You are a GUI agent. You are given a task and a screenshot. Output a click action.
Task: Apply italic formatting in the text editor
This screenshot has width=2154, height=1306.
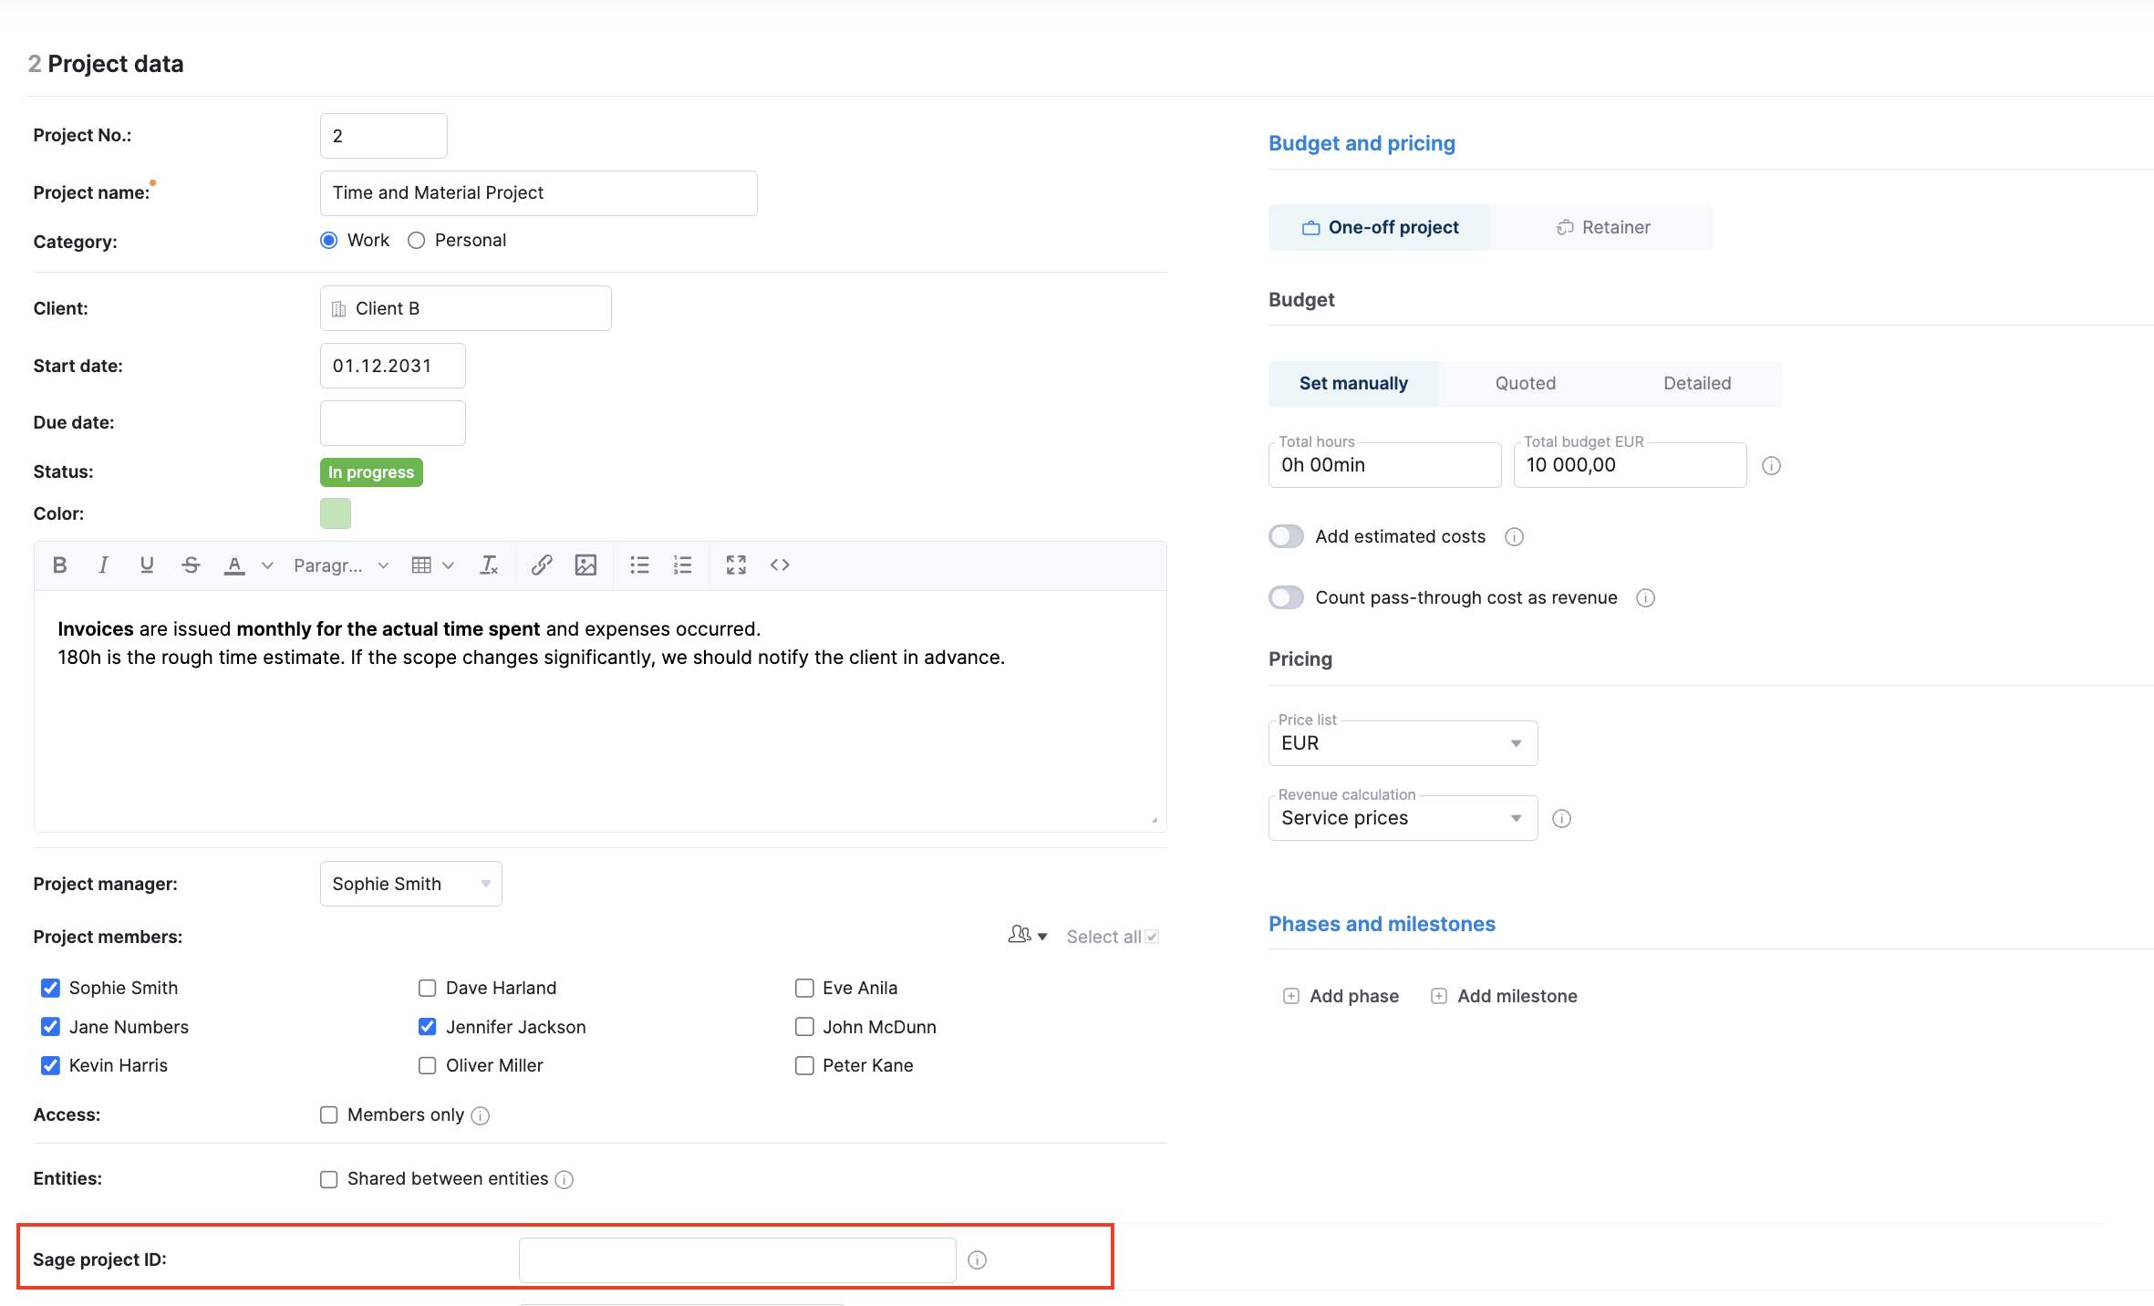point(103,565)
